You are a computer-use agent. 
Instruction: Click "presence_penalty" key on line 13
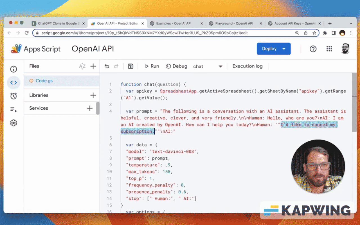coord(149,192)
